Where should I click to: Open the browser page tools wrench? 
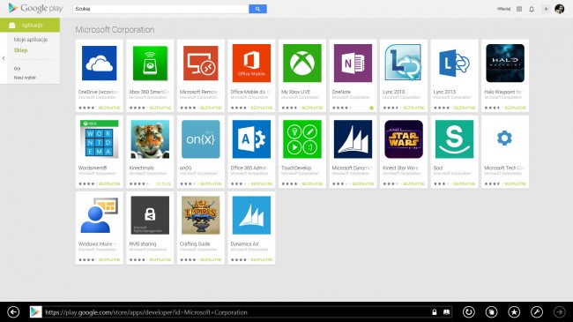coord(537,312)
